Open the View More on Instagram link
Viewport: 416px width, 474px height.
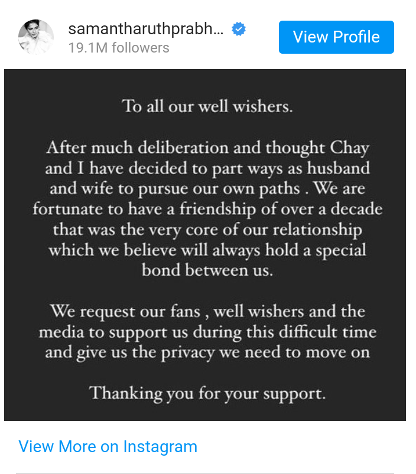[x=108, y=446]
